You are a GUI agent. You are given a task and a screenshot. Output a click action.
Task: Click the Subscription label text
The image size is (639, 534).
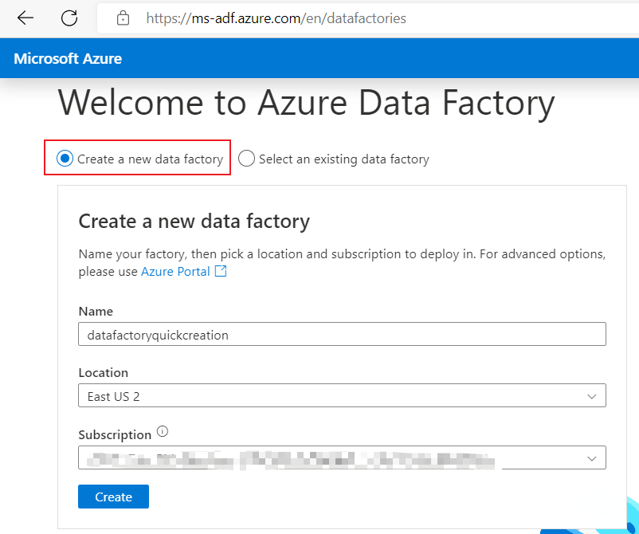pos(115,435)
